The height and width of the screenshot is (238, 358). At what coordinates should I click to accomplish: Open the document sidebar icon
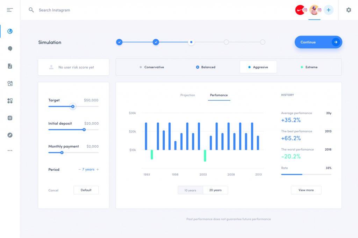(x=10, y=66)
